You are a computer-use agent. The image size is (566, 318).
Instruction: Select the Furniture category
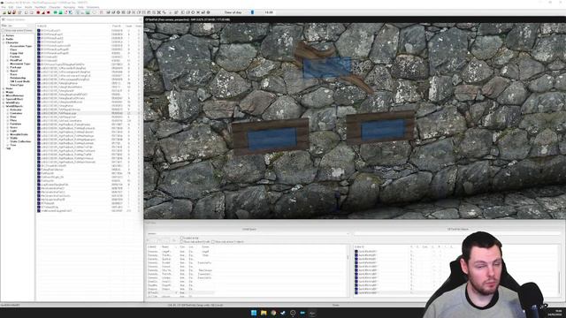pyautogui.click(x=15, y=124)
